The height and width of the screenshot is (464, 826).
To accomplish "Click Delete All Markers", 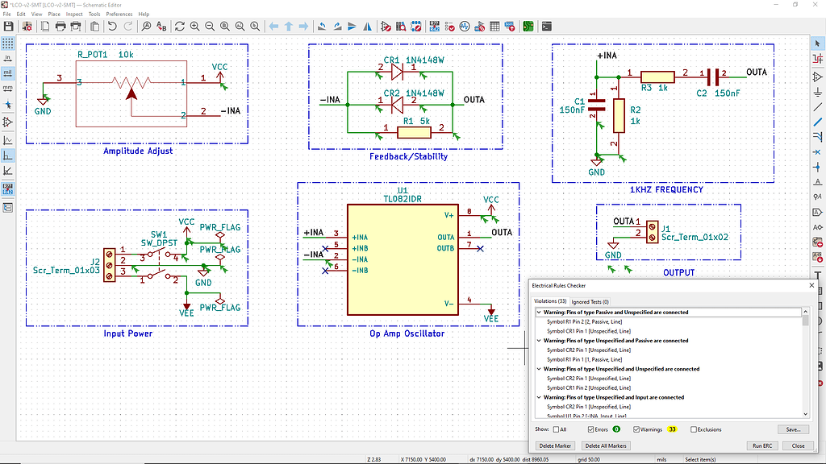I will pos(606,445).
